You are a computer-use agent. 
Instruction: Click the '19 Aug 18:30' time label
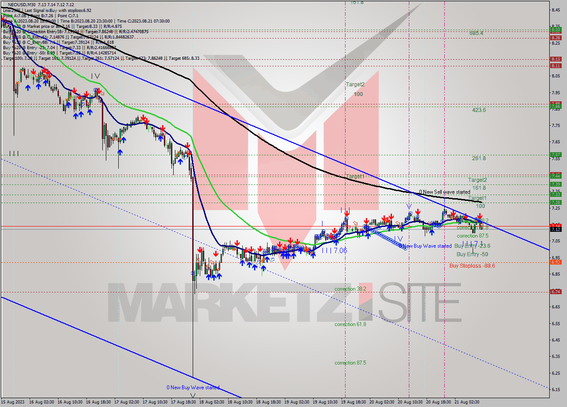click(354, 402)
